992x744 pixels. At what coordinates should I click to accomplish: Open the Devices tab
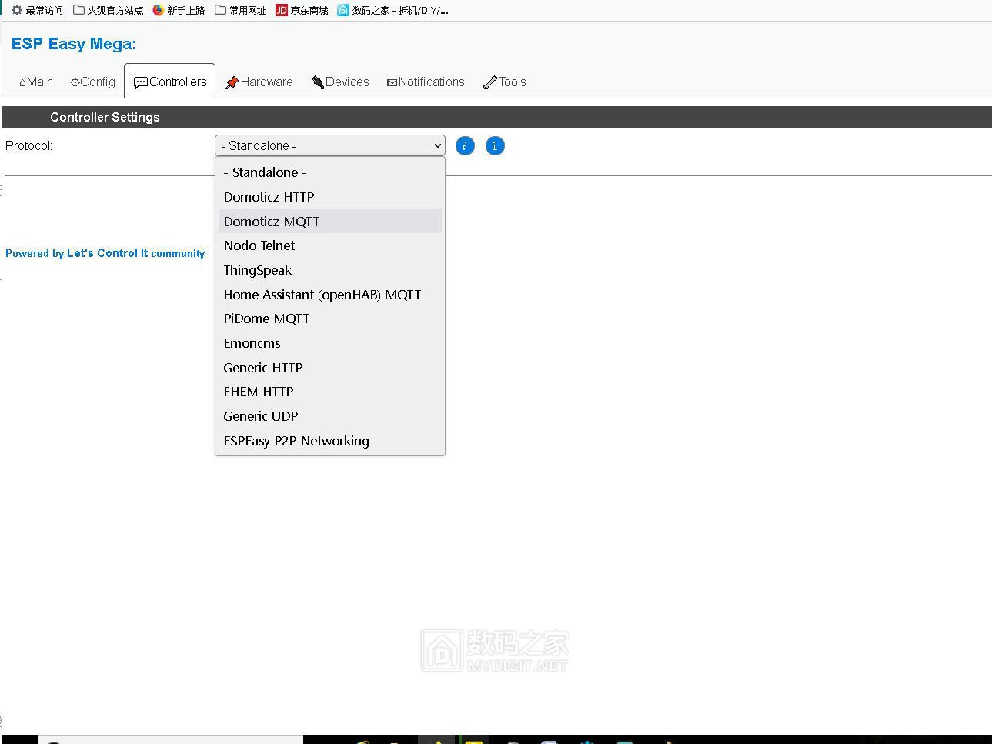pyautogui.click(x=340, y=82)
